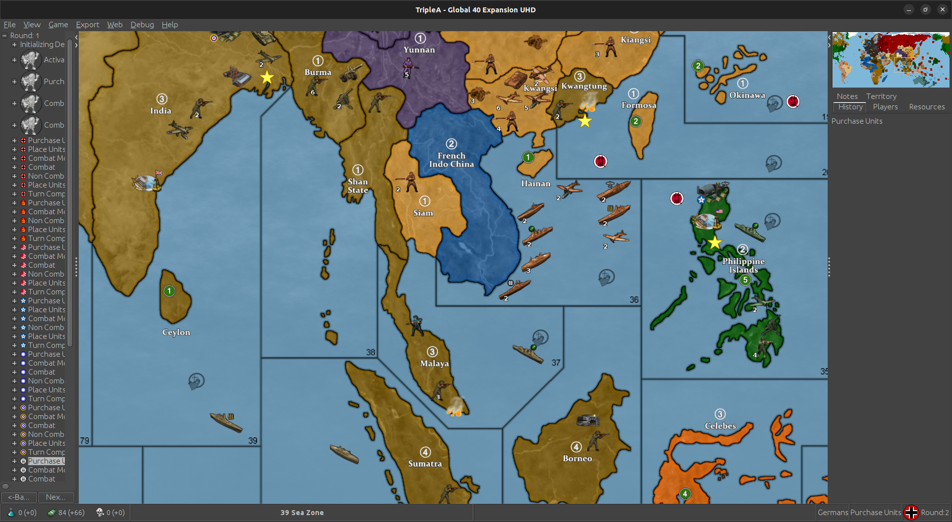Switch to the Resources tab
The height and width of the screenshot is (522, 952).
click(x=927, y=107)
